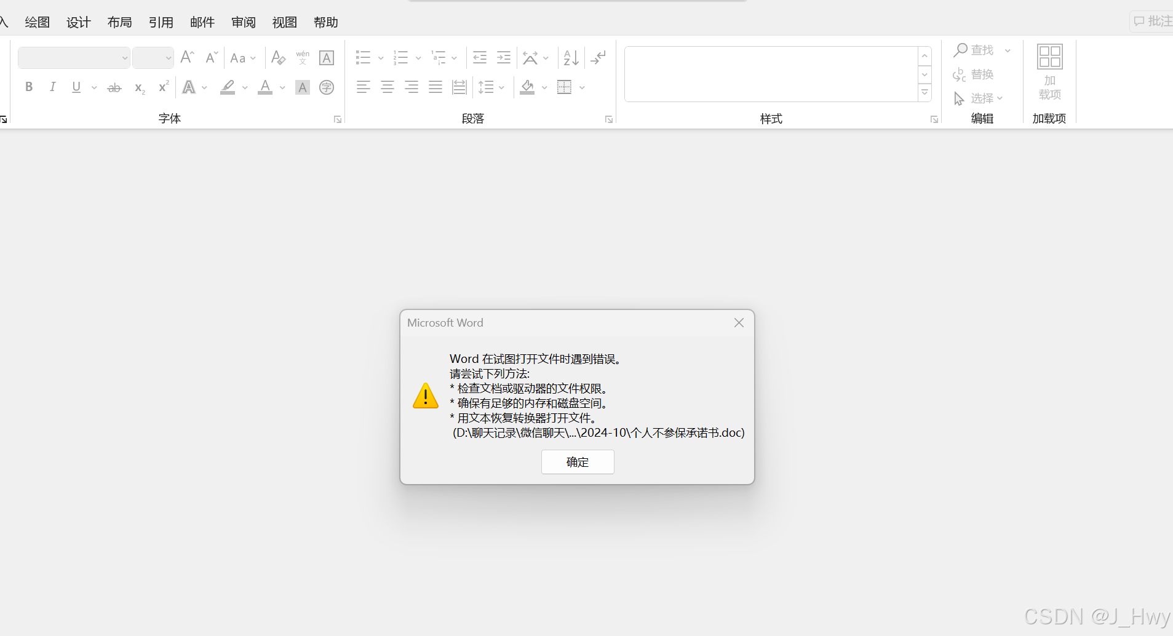
Task: Click the distributed alignment icon
Action: click(459, 87)
